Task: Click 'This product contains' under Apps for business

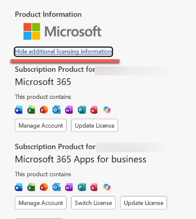Action: [x=43, y=174]
